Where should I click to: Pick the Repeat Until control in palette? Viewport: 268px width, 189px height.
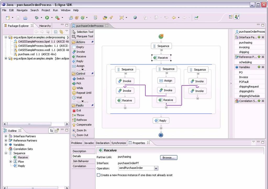(82, 93)
